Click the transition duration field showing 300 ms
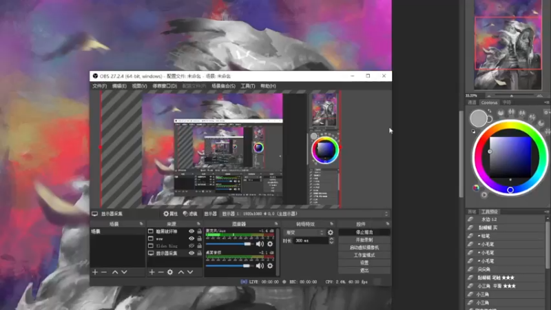 311,240
